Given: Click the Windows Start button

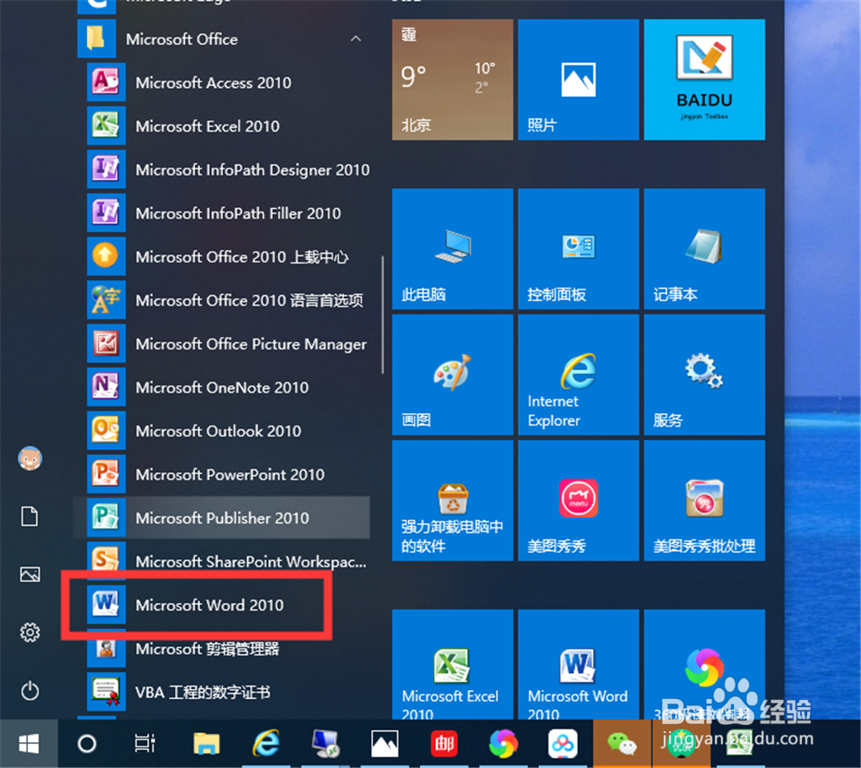Looking at the screenshot, I should [29, 744].
